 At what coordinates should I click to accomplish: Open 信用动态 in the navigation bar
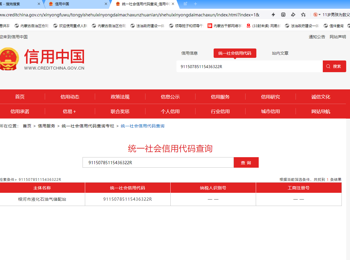[x=70, y=97]
